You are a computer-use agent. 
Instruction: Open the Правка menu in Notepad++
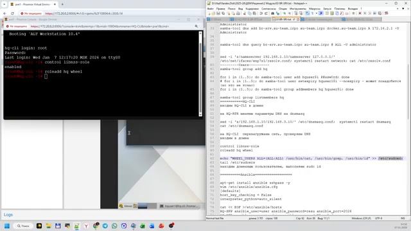[220, 8]
